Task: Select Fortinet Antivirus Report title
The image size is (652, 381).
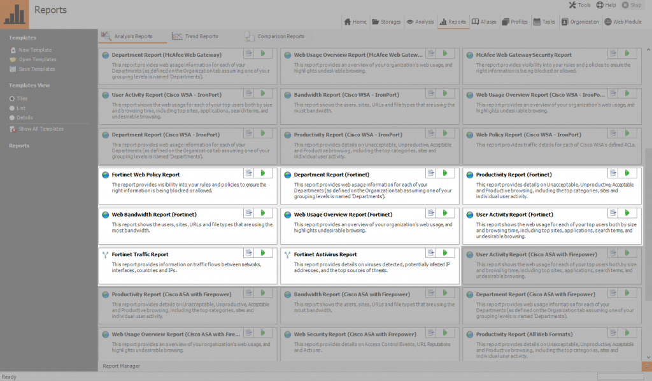Action: [x=325, y=255]
